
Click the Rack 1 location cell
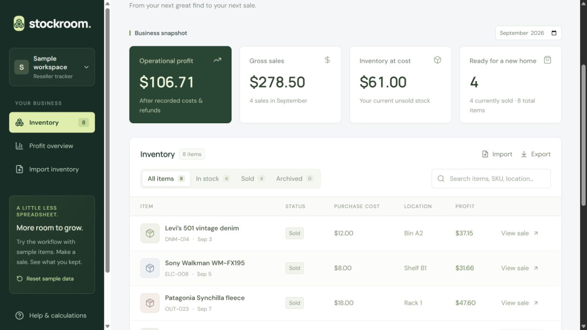point(413,303)
